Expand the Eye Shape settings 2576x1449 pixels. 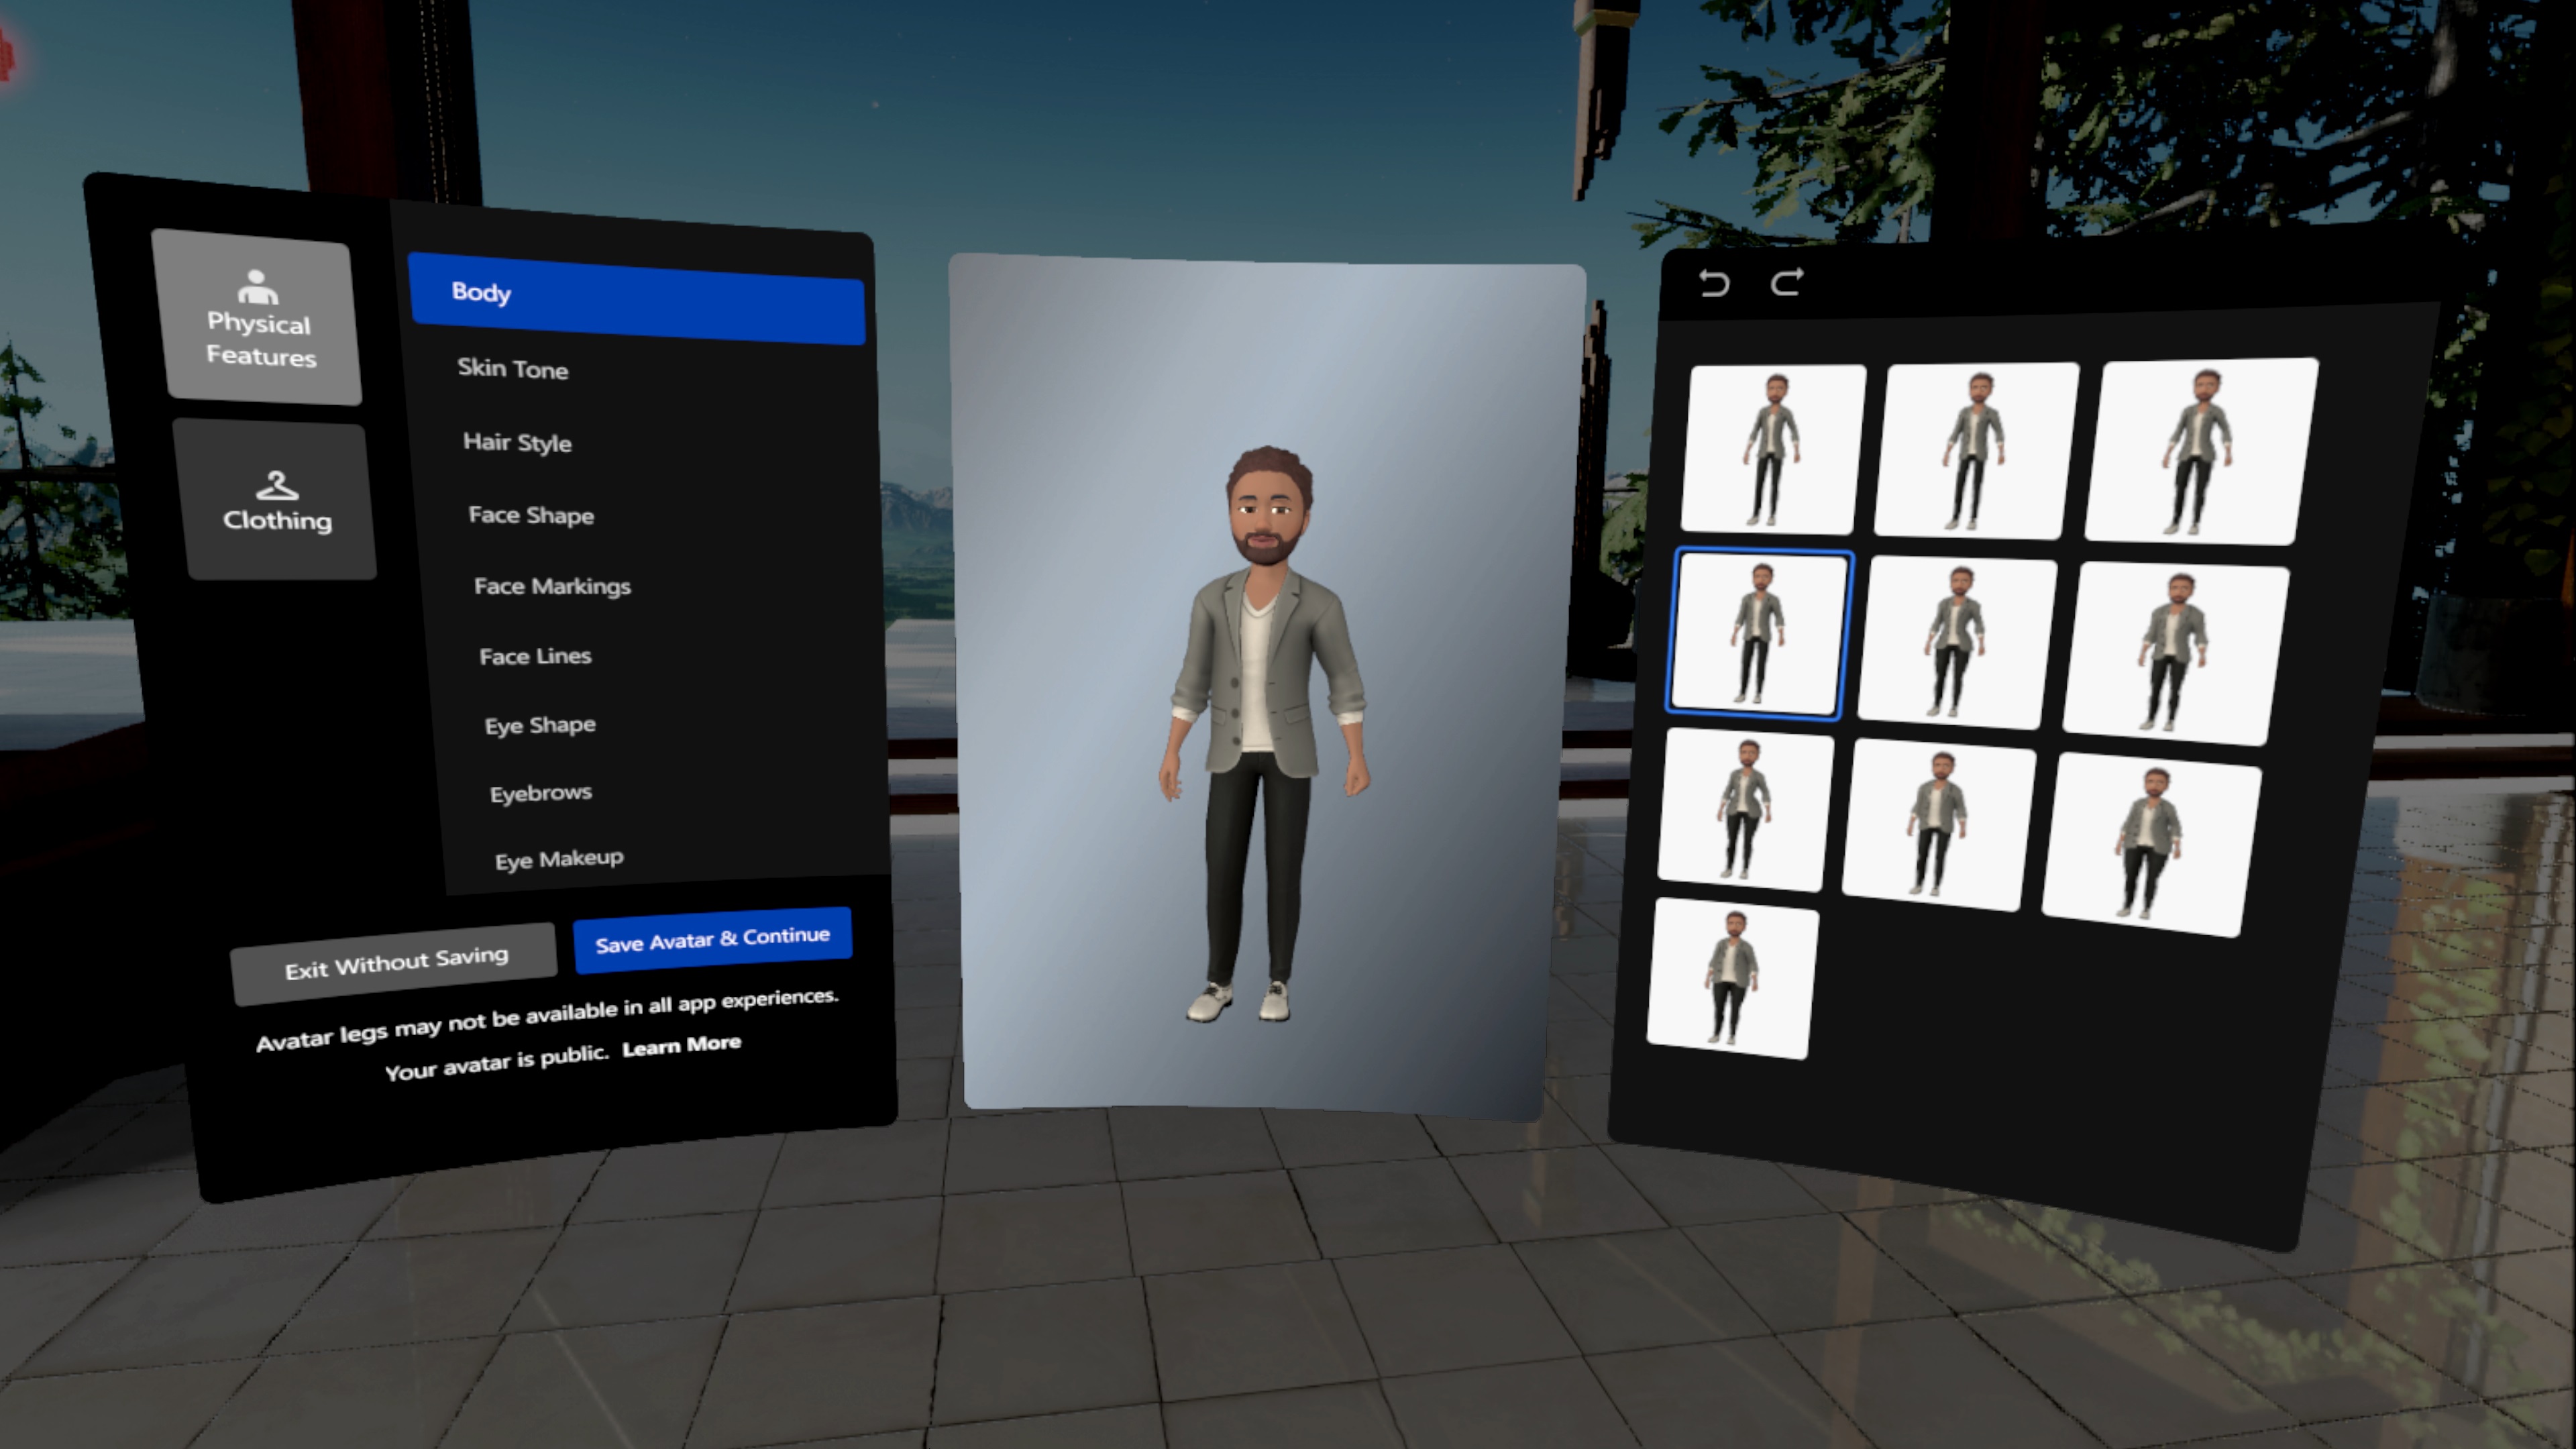click(x=539, y=724)
